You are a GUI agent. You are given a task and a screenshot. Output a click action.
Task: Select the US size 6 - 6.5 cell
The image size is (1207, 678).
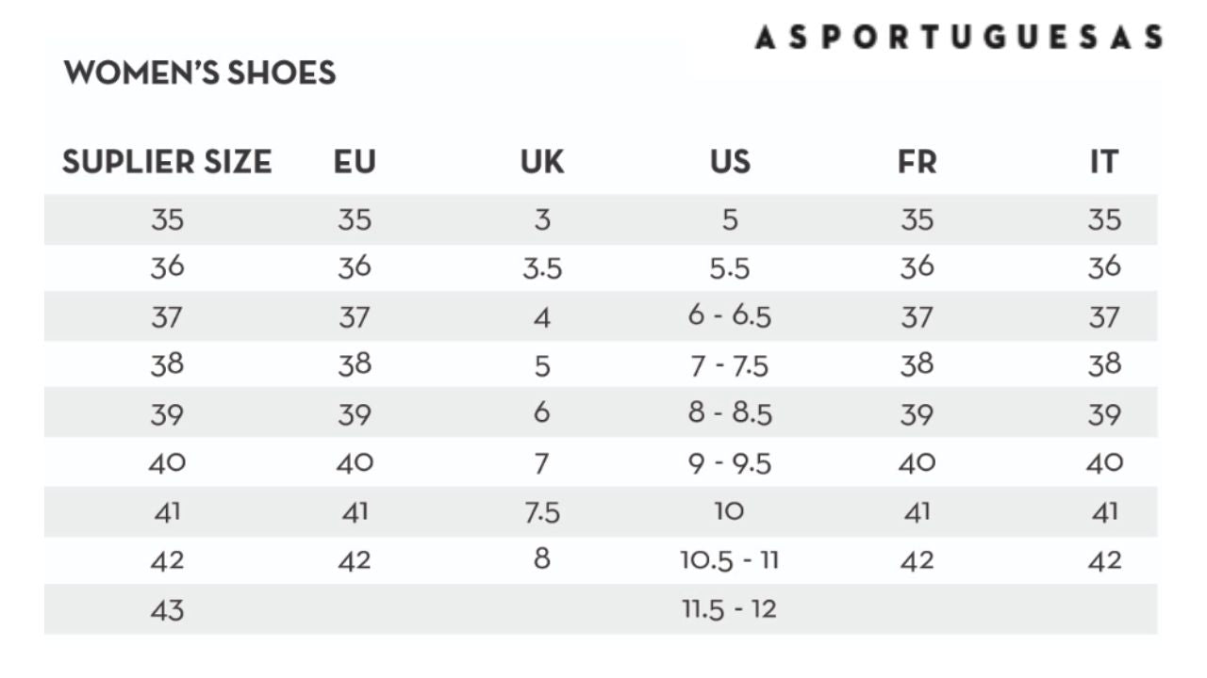coord(730,316)
